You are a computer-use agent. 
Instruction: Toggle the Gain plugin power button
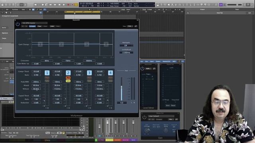pyautogui.click(x=144, y=117)
